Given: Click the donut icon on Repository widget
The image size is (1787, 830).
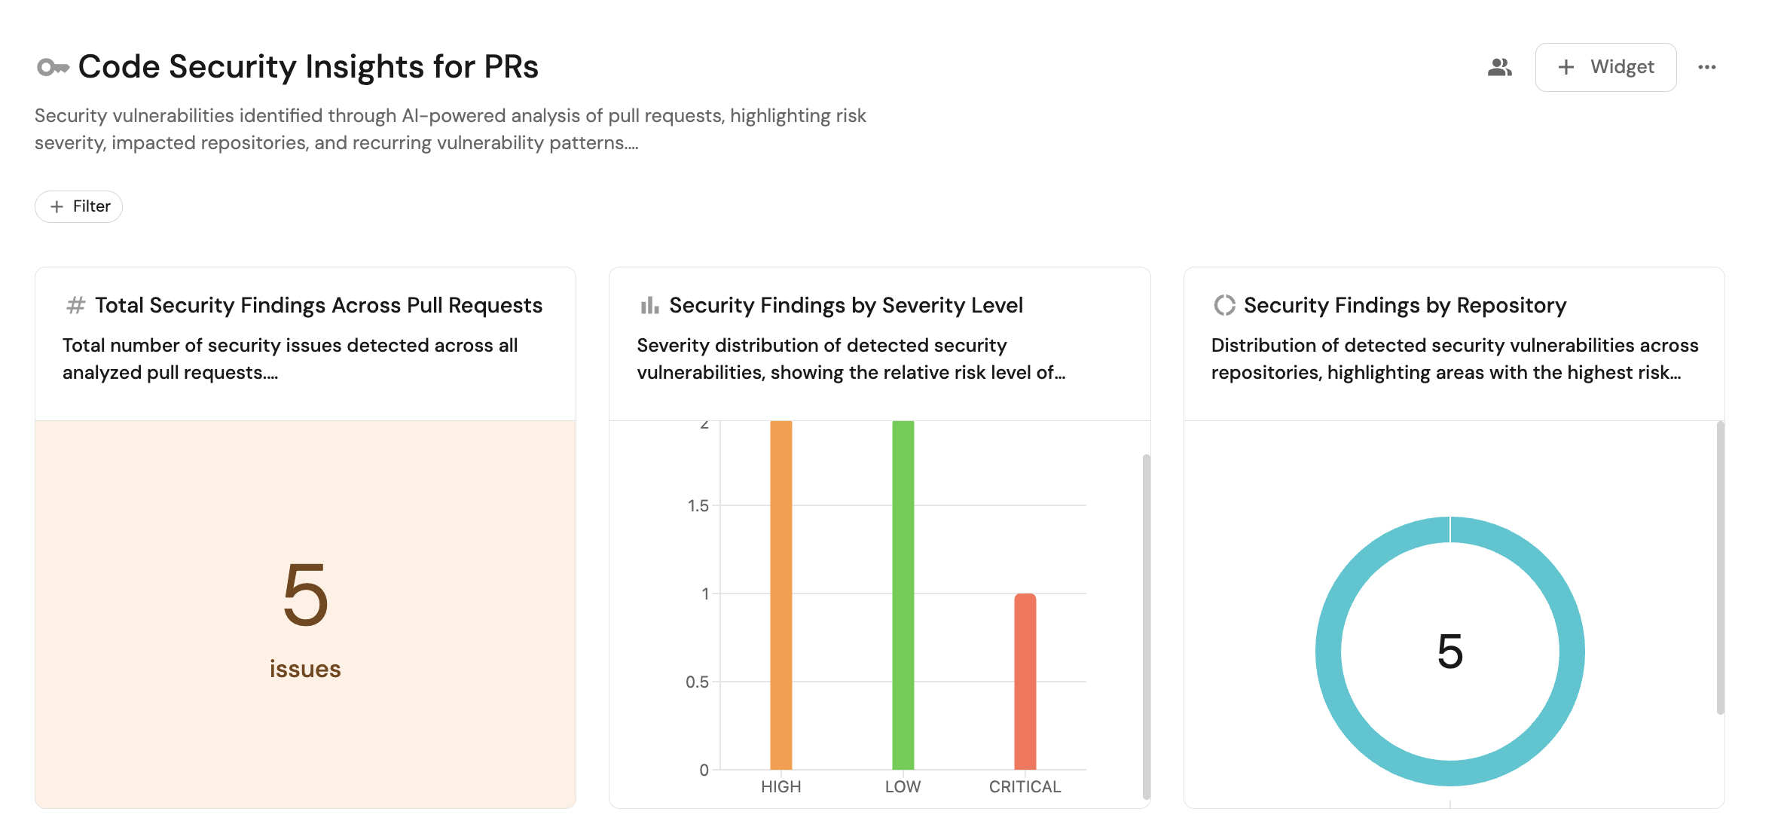Looking at the screenshot, I should click(x=1224, y=305).
